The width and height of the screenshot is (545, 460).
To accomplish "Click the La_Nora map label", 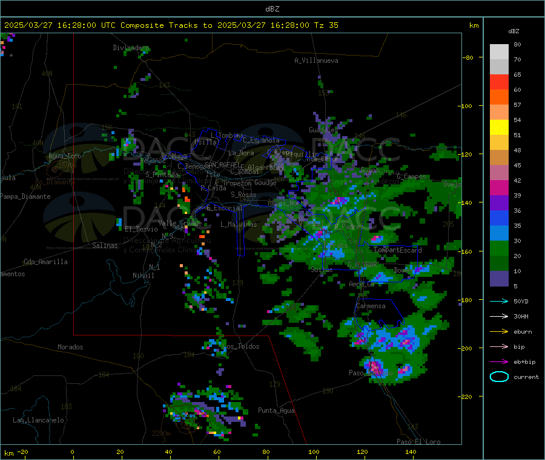I will pos(241,153).
